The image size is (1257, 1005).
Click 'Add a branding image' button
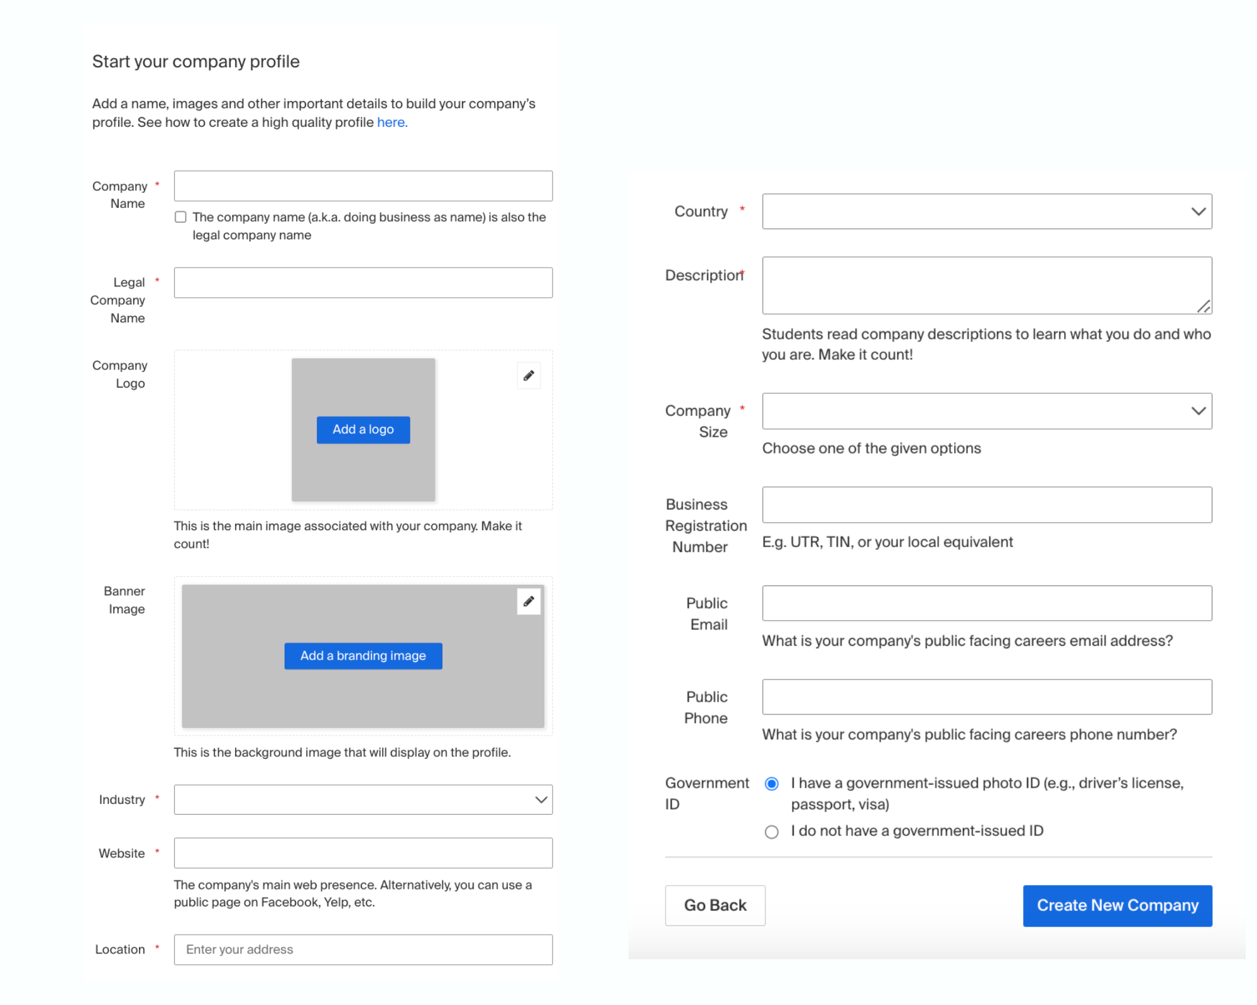click(363, 656)
